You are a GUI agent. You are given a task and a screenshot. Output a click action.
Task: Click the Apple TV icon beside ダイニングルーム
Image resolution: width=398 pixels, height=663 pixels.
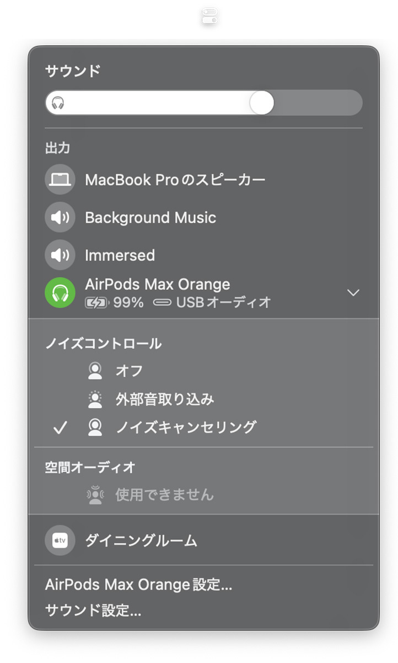60,540
